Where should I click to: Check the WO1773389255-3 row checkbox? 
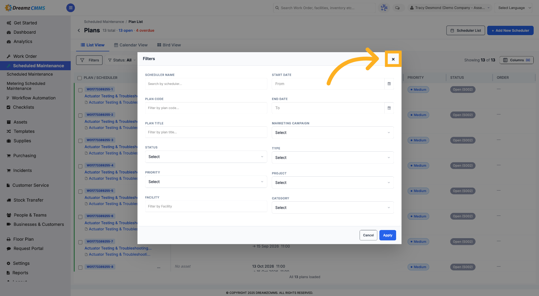click(x=80, y=141)
